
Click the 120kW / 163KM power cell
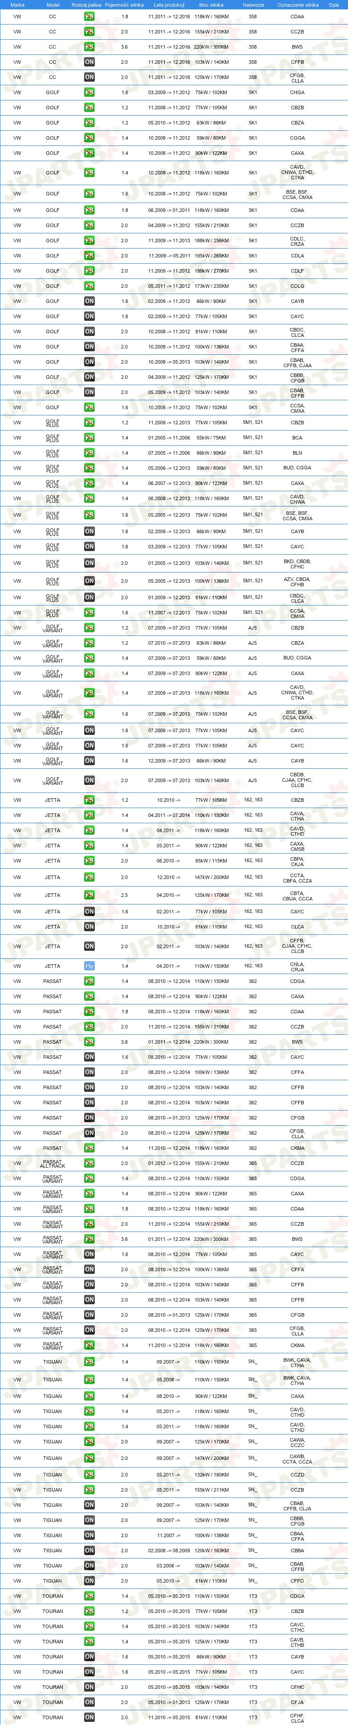pos(211,1550)
